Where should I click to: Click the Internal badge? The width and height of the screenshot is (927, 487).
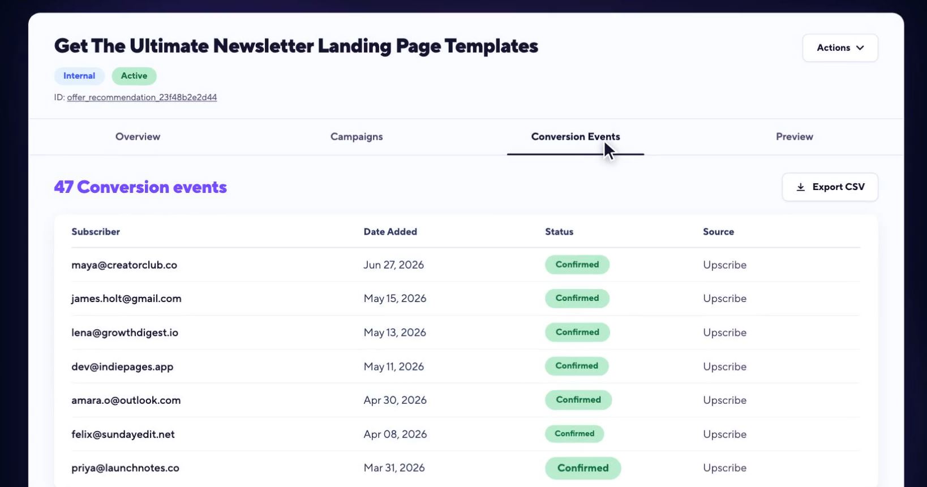point(79,76)
